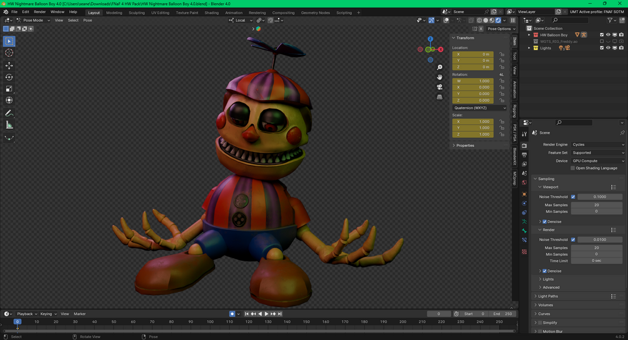628x340 pixels.
Task: Open the Render Engine dropdown showing Cycles
Action: (597, 144)
